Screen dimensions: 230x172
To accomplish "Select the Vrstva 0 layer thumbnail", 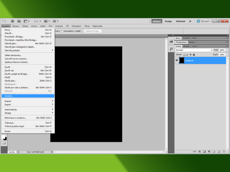I will coord(182,60).
